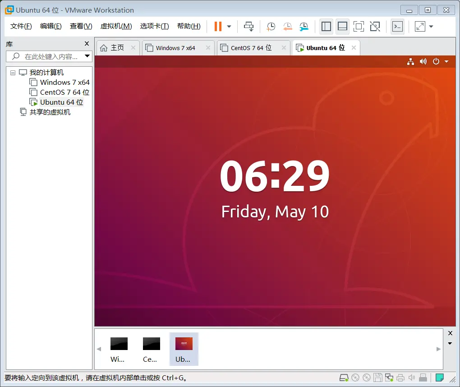460x387 pixels.
Task: Close the library panel with its X button
Action: pyautogui.click(x=86, y=44)
